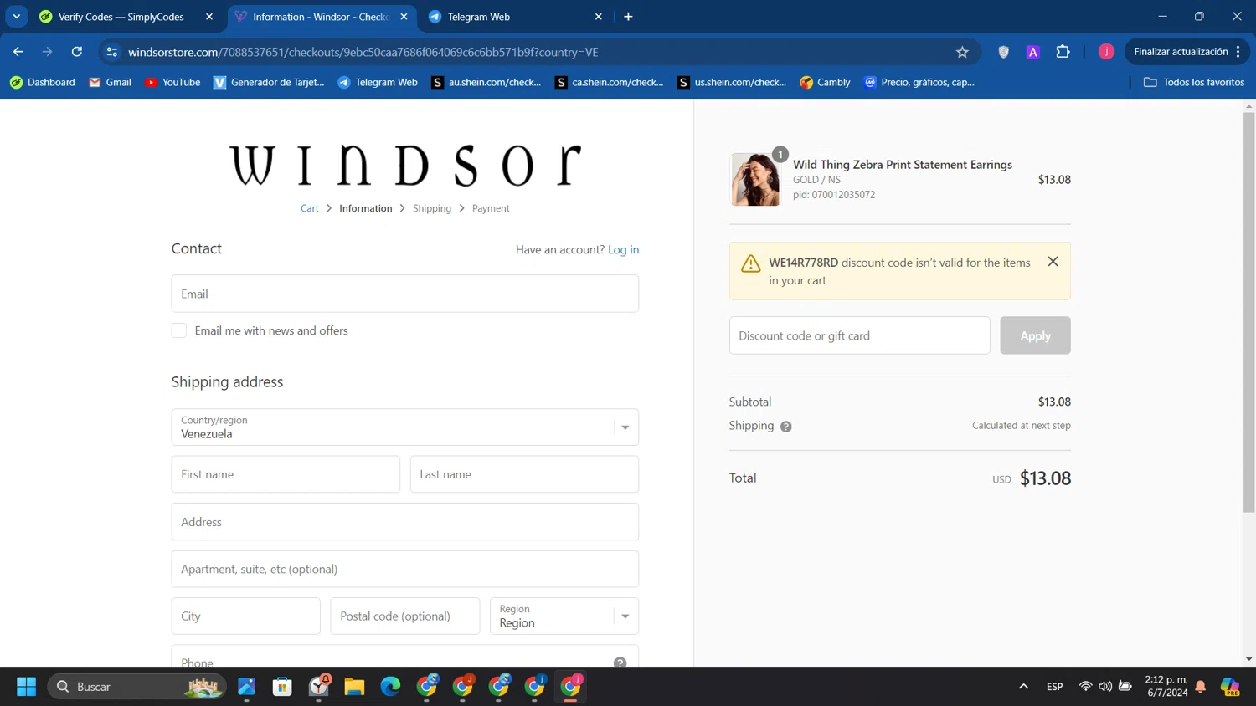
Task: Open the Wi-Fi network tray icon
Action: [1085, 687]
